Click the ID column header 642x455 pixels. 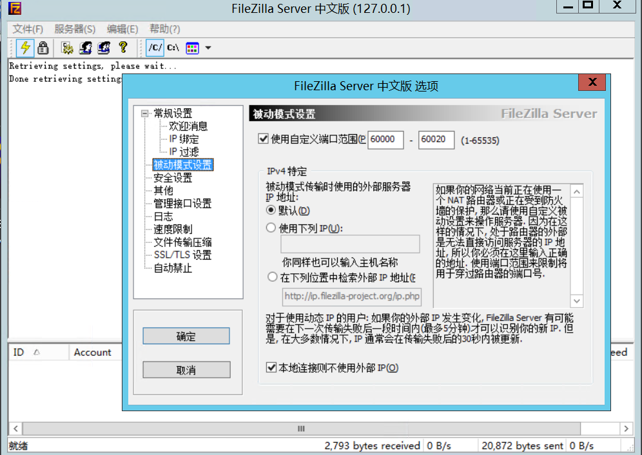tap(38, 352)
